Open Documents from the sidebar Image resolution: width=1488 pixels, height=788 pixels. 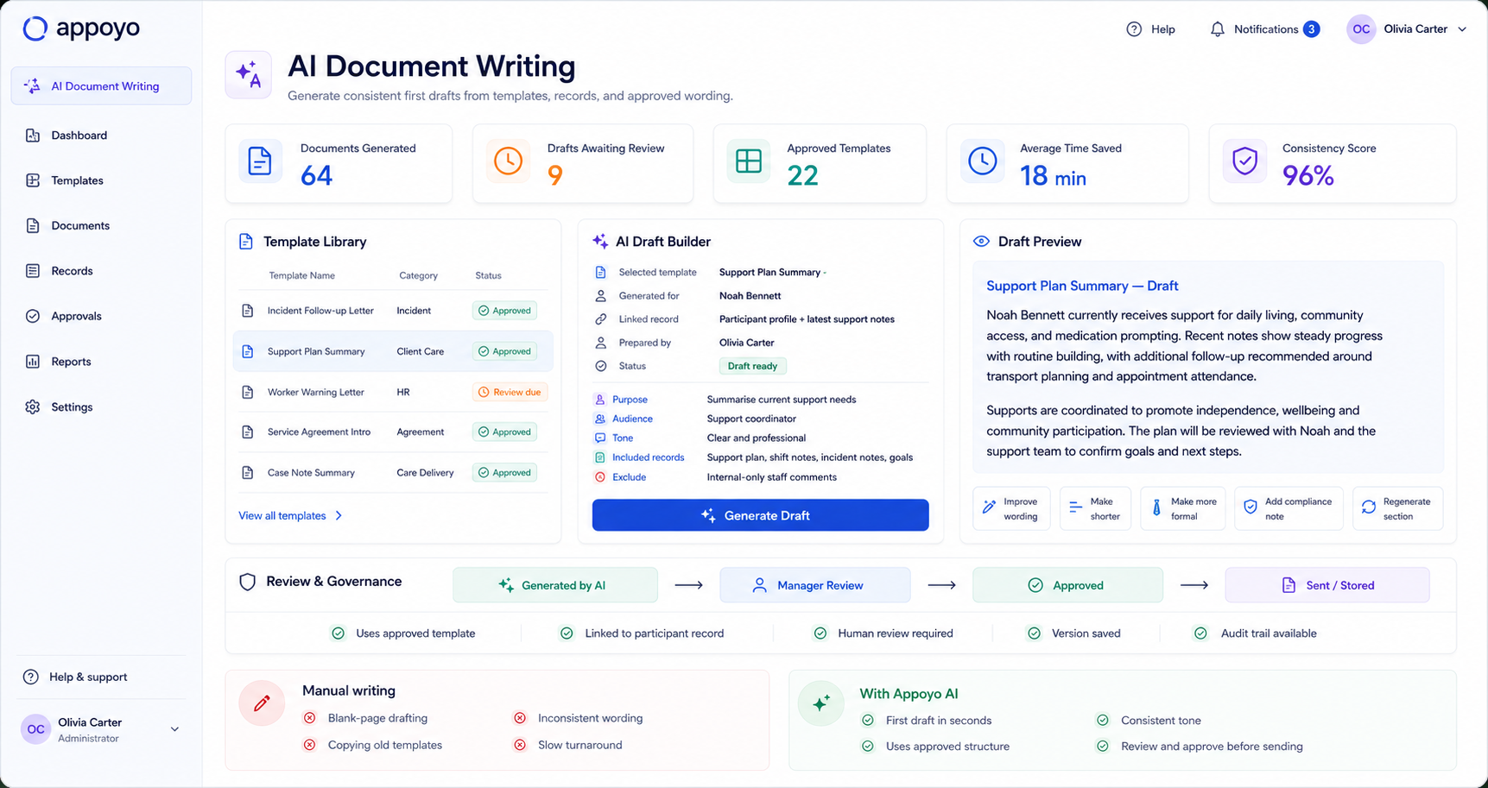coord(80,225)
